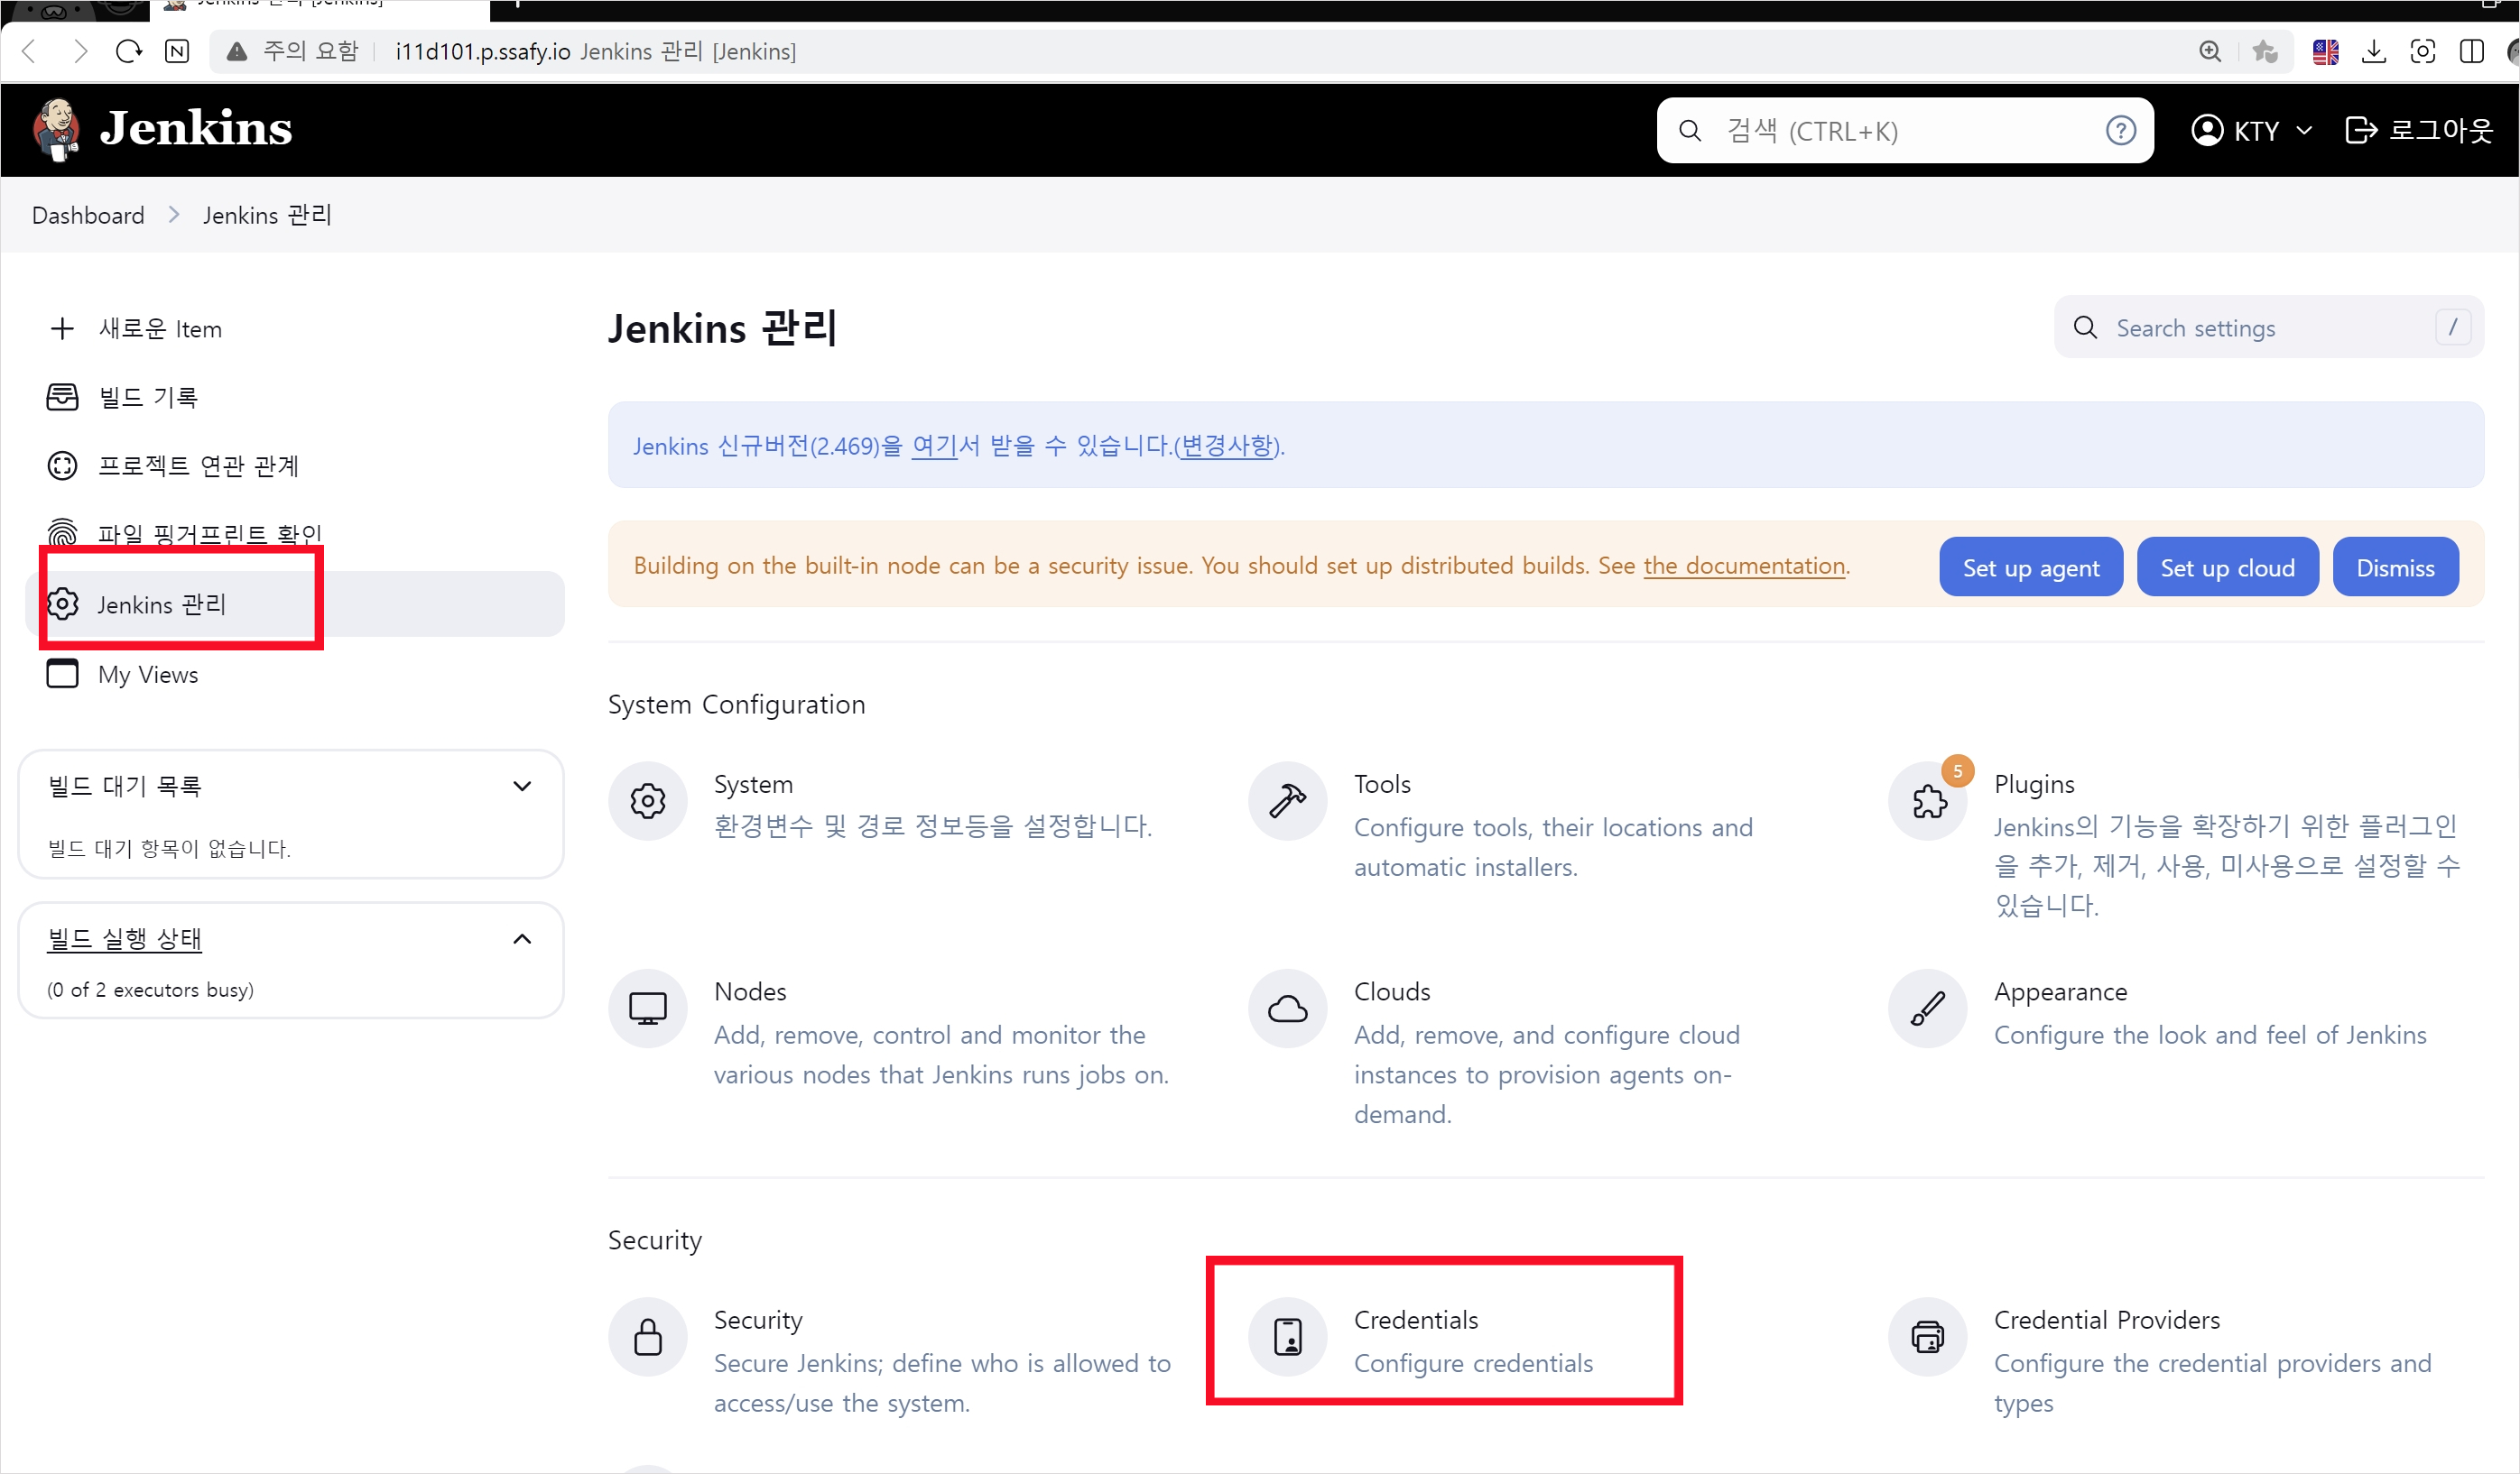
Task: Dismiss the security warning banner
Action: [x=2395, y=567]
